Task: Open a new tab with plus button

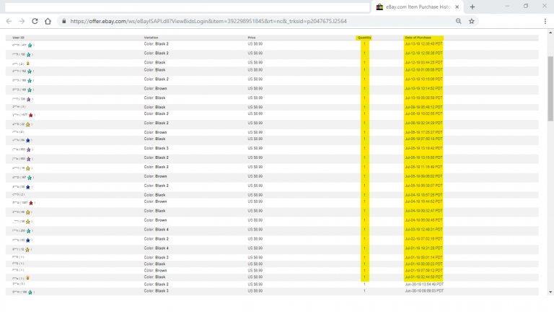Action: [472, 6]
